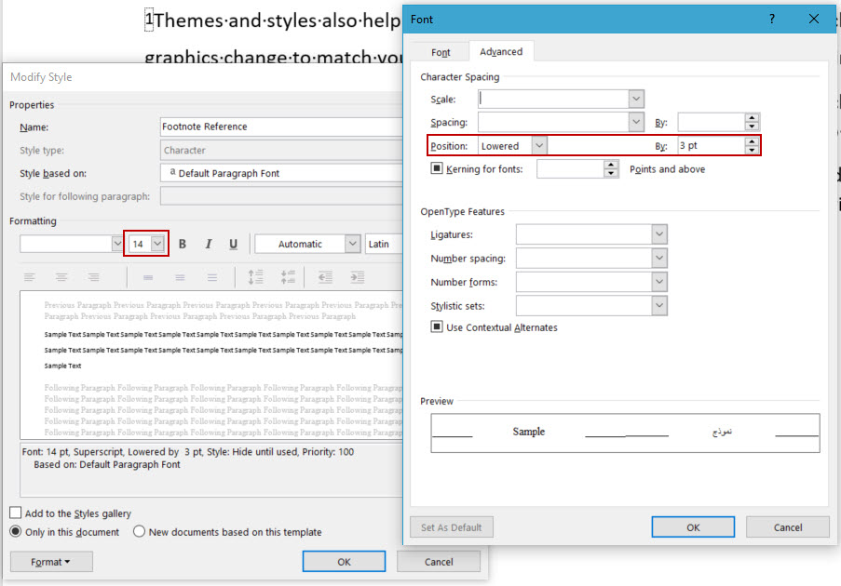
Task: Decrease Spacing By value stepper down
Action: pyautogui.click(x=752, y=127)
